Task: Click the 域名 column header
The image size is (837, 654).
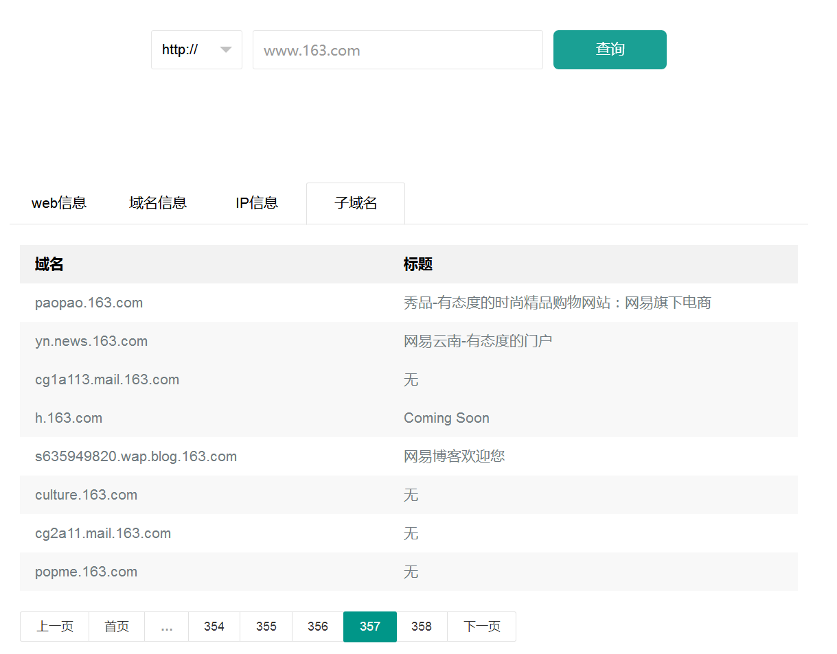Action: (49, 264)
